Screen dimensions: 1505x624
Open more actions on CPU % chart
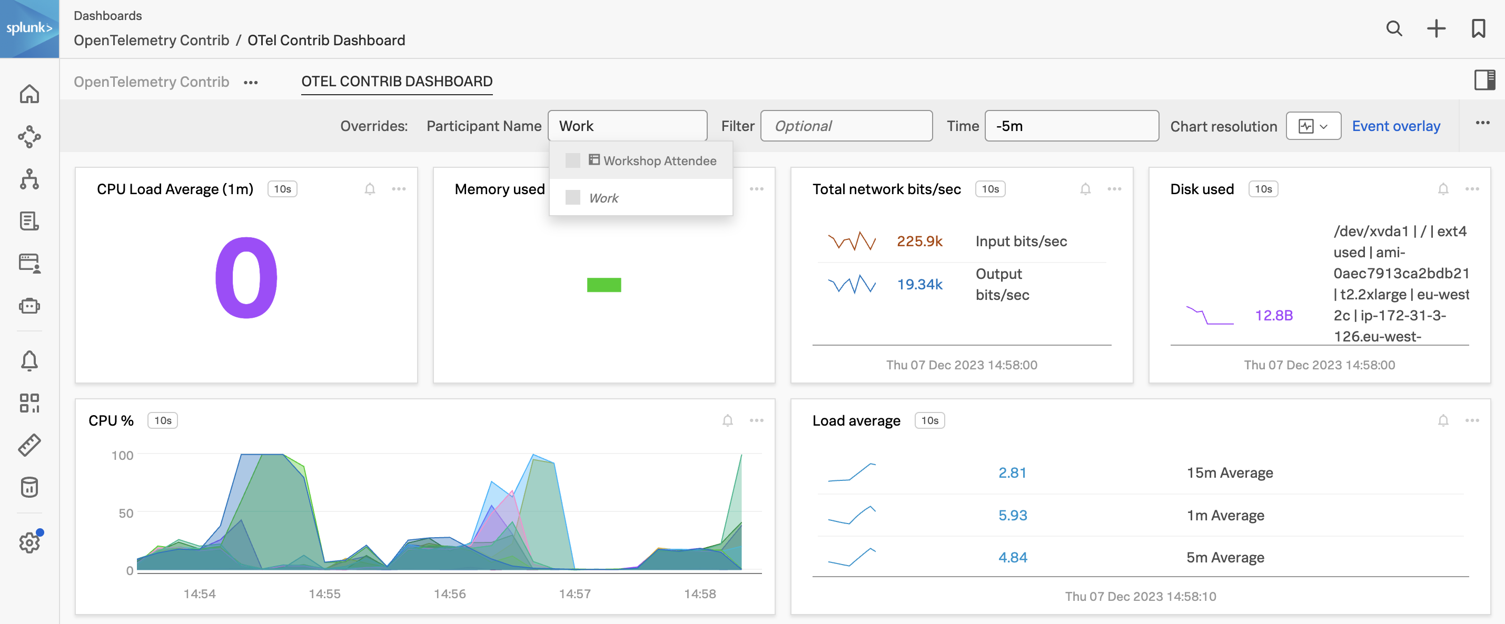(757, 420)
